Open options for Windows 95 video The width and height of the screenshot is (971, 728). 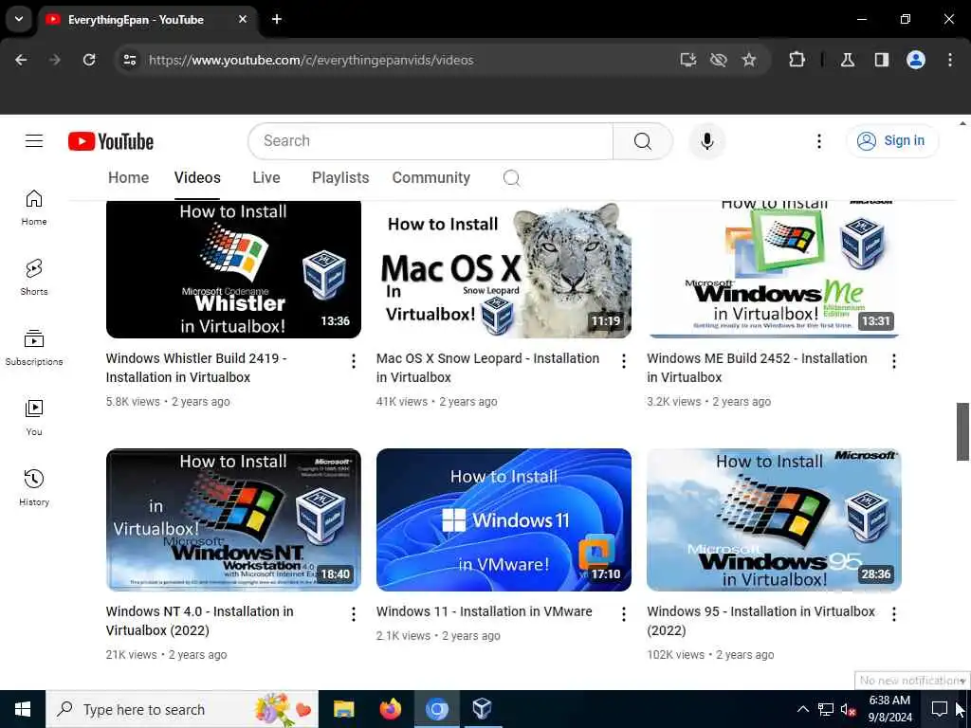pos(893,614)
